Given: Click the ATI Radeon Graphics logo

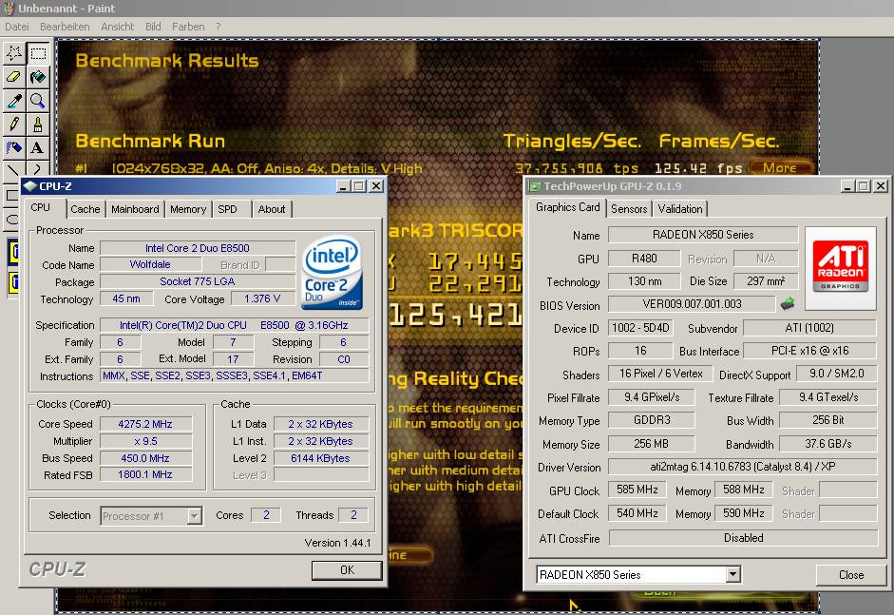Looking at the screenshot, I should click(x=841, y=267).
